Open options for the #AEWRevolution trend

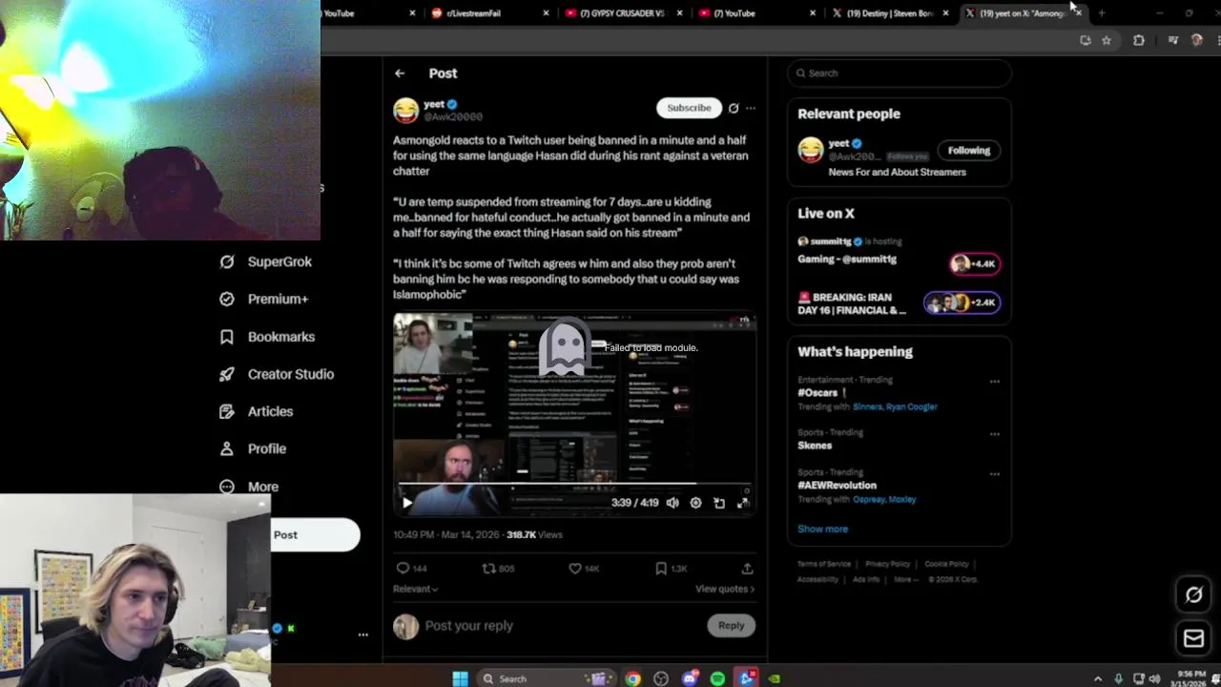coord(994,474)
